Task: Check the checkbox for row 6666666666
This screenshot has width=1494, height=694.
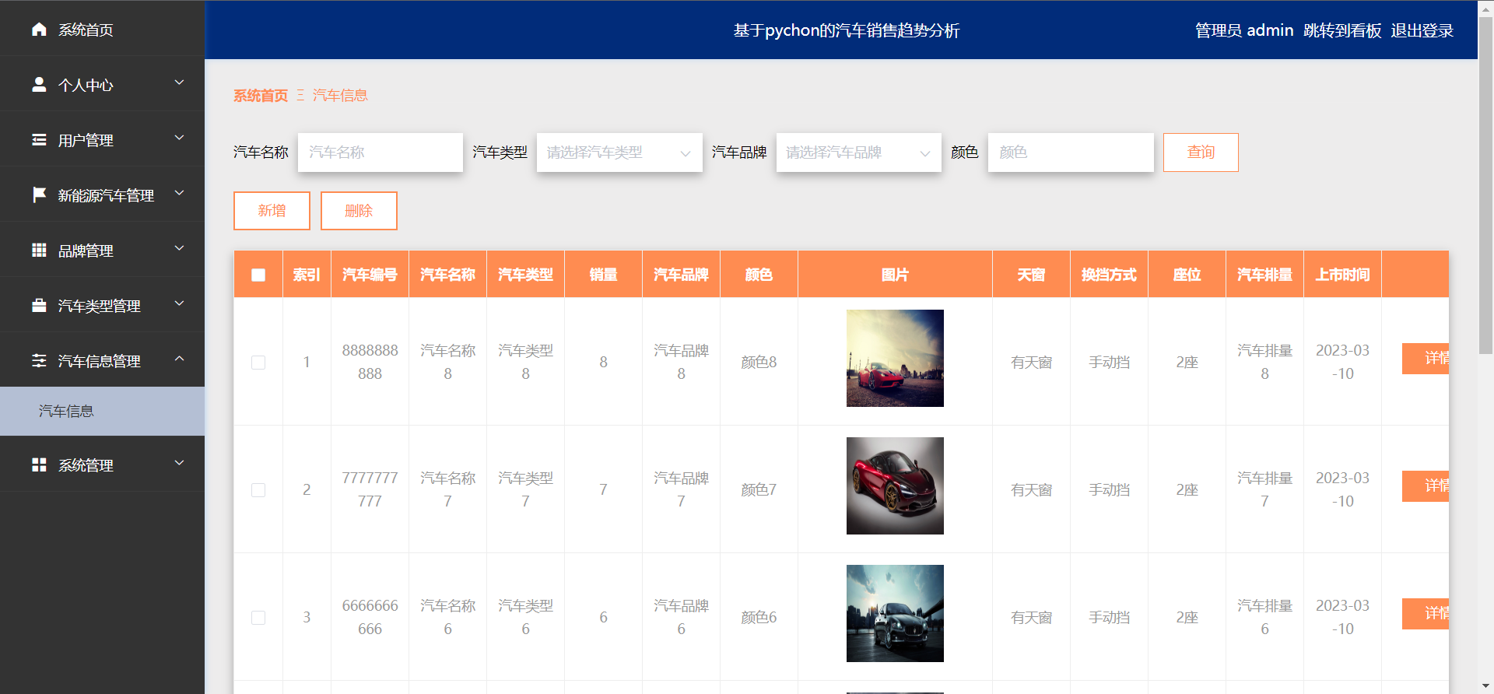Action: (258, 618)
